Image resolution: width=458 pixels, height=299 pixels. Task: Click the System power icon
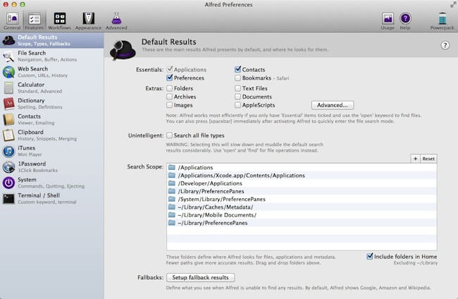pos(8,183)
